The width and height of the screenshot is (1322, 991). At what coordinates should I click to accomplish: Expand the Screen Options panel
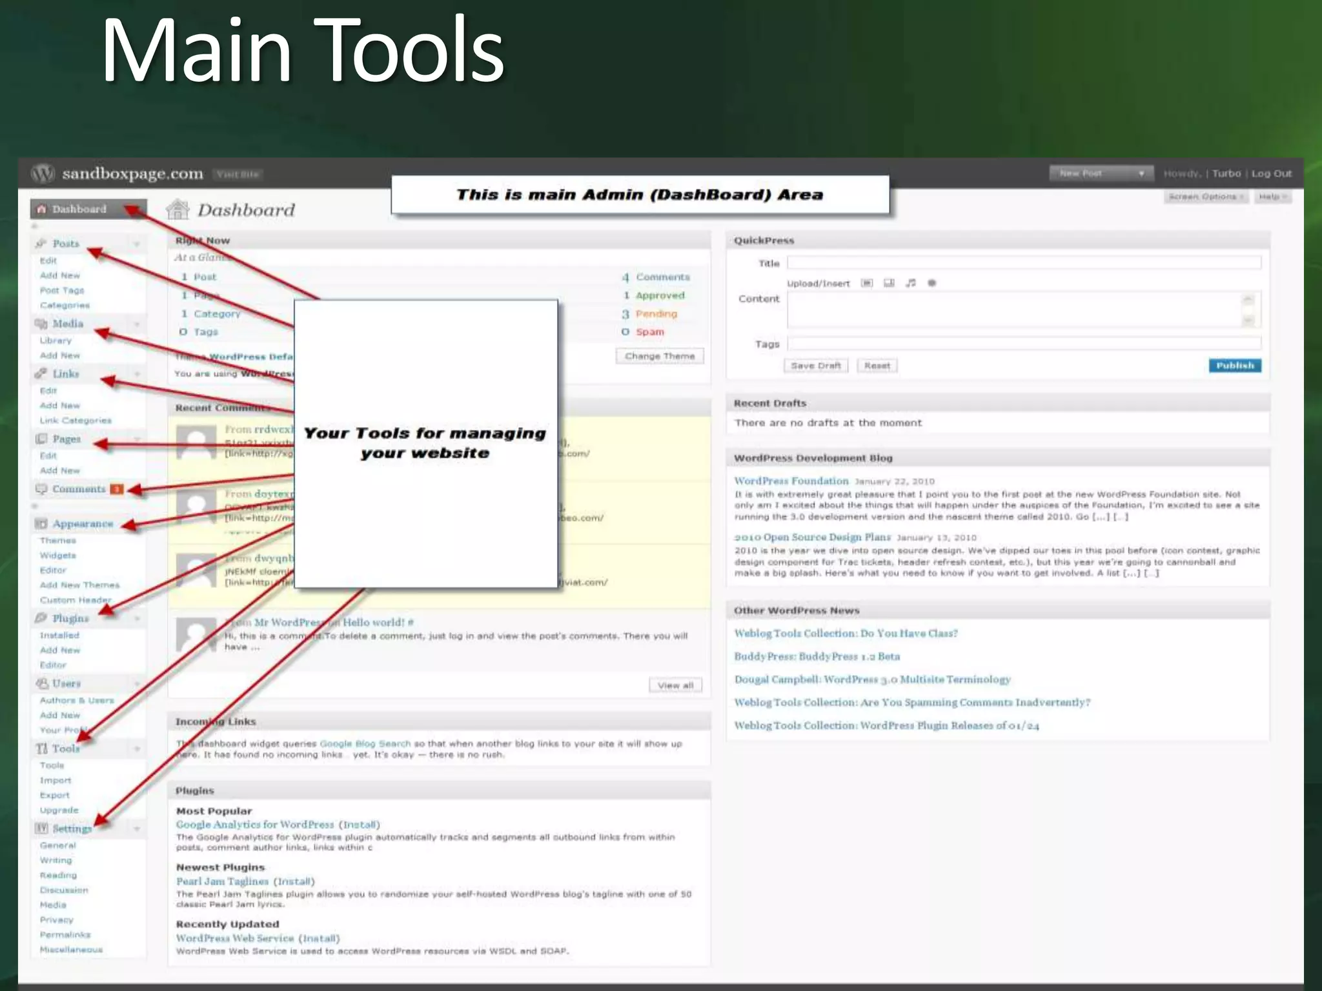1206,197
